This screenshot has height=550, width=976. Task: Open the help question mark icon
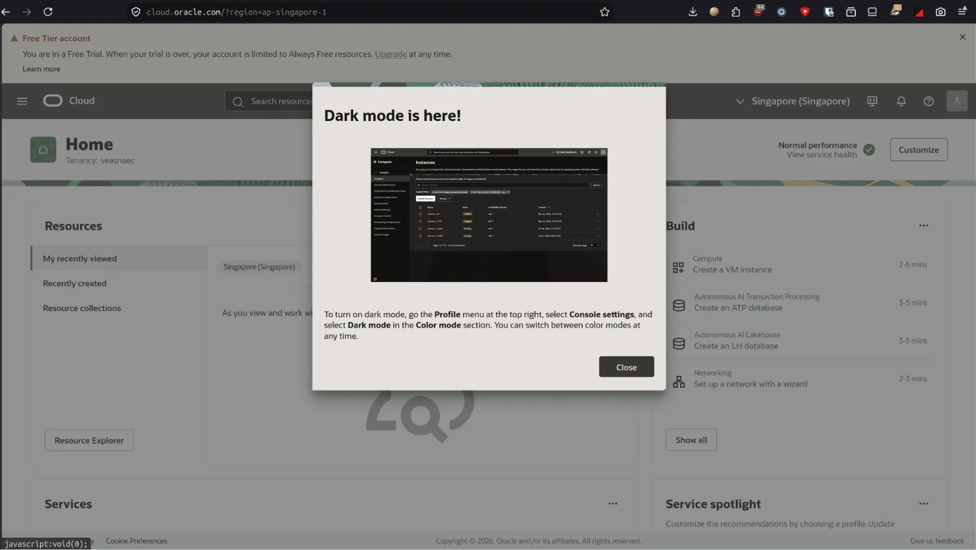tap(929, 101)
